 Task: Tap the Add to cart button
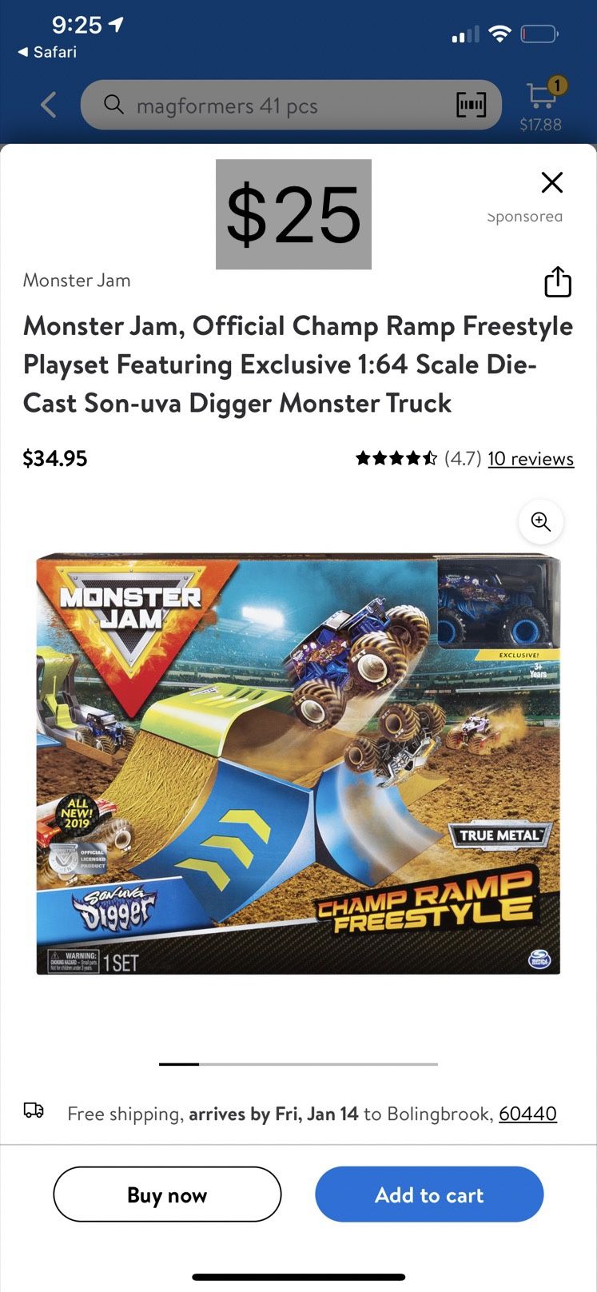click(x=429, y=1194)
